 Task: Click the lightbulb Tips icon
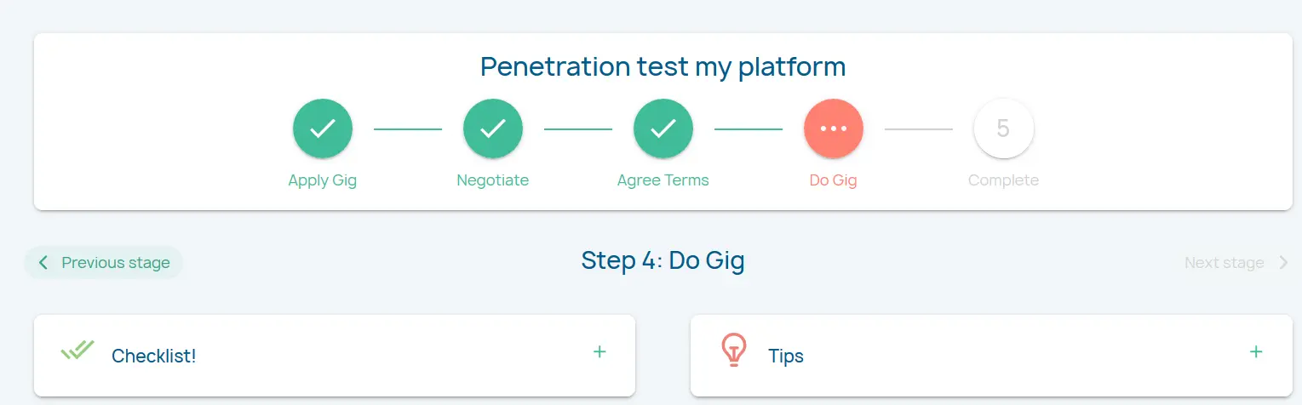click(x=734, y=350)
